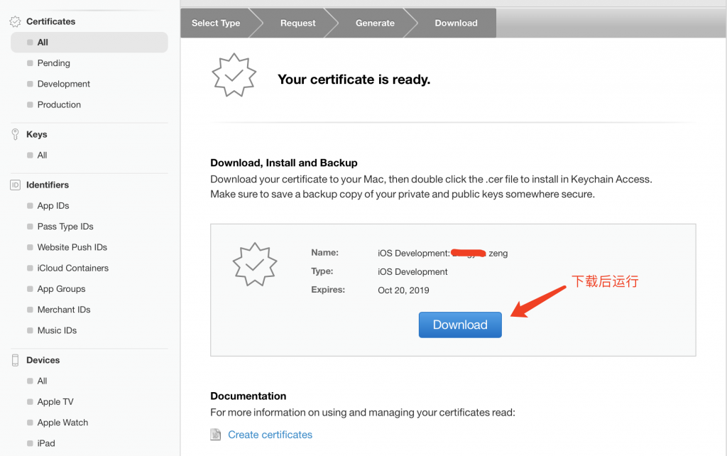Open iCloud Containers identifiers

click(72, 268)
